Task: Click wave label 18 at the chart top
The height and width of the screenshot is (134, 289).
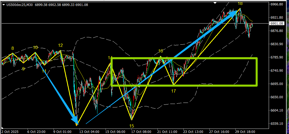Action: tap(240, 4)
